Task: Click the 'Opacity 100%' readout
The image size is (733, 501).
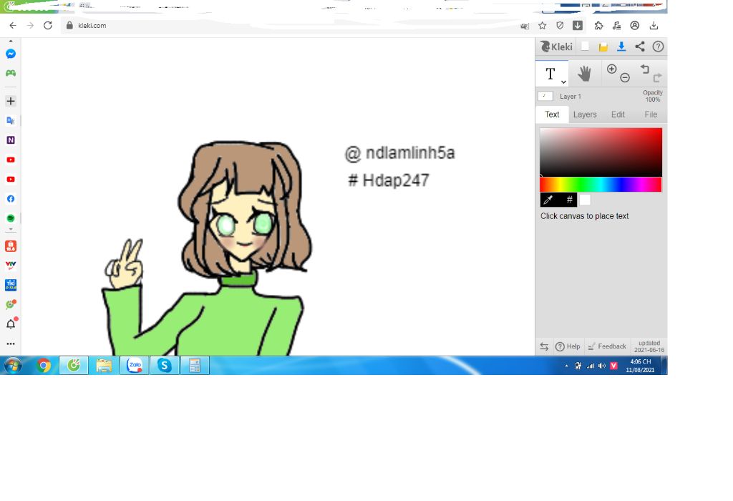Action: (x=653, y=97)
